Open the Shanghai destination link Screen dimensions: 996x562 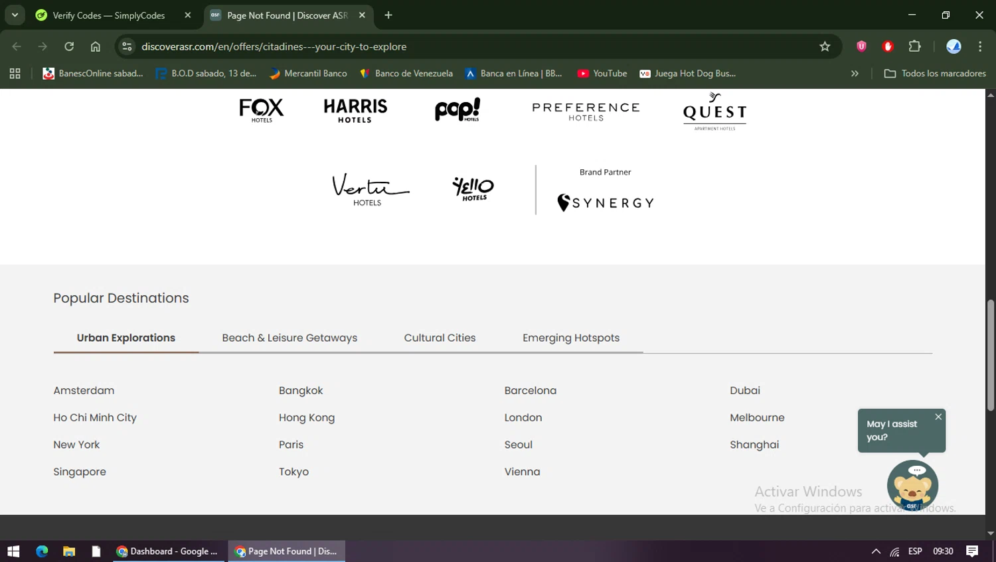coord(754,445)
